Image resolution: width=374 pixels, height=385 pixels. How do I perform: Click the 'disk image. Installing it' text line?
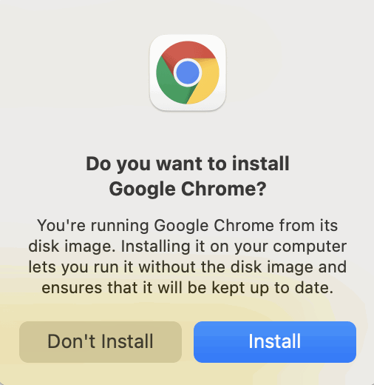pos(188,247)
